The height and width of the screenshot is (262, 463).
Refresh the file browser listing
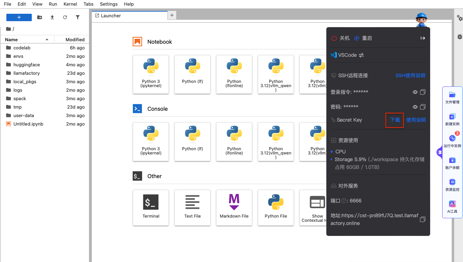point(65,17)
